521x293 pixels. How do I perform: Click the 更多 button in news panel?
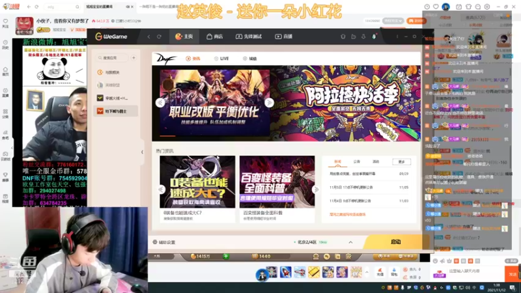coord(401,161)
